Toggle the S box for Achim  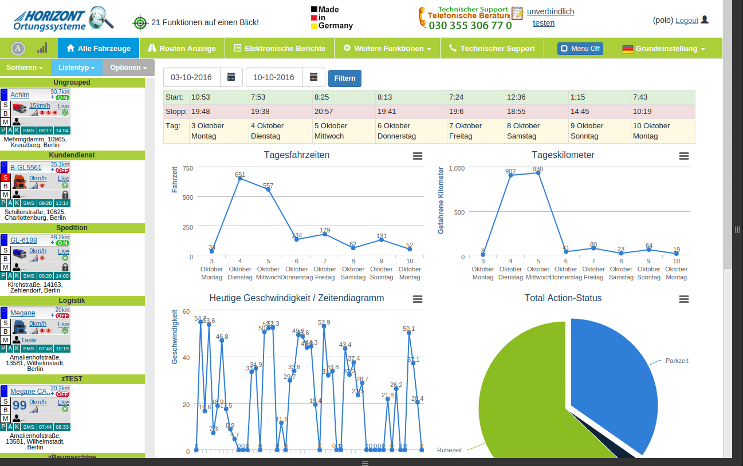click(x=5, y=105)
